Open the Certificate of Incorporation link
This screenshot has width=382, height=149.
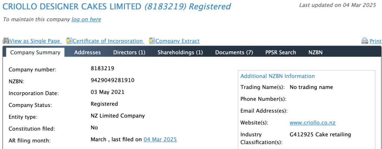tap(108, 41)
